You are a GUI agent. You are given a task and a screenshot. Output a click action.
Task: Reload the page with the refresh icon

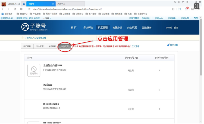tap(15, 9)
